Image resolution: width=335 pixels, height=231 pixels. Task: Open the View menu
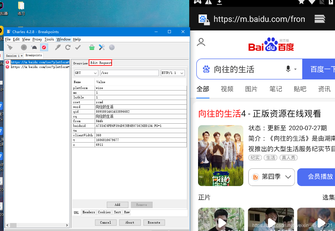pos(26,39)
